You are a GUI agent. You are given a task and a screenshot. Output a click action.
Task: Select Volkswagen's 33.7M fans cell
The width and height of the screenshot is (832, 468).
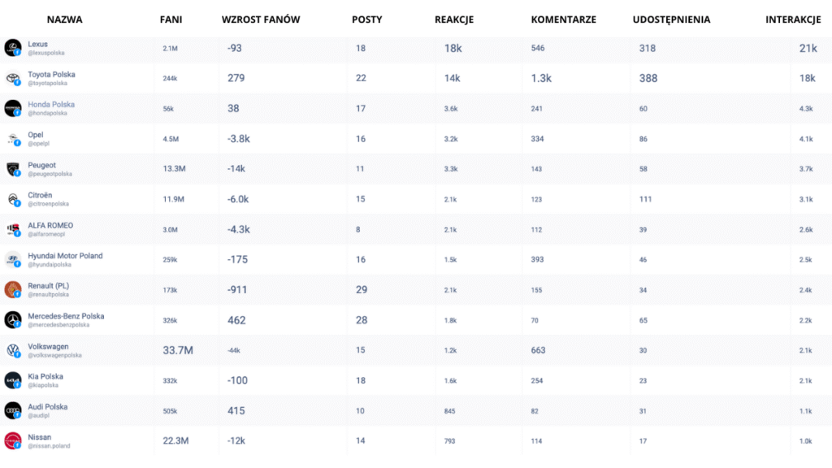(x=178, y=350)
